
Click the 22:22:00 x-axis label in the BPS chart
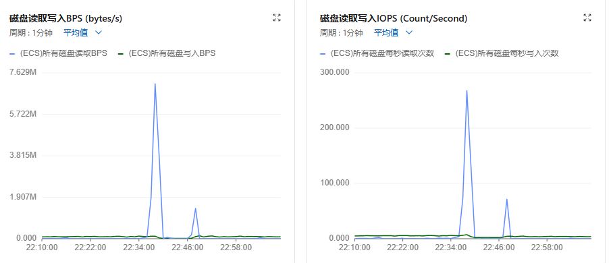tap(90, 247)
